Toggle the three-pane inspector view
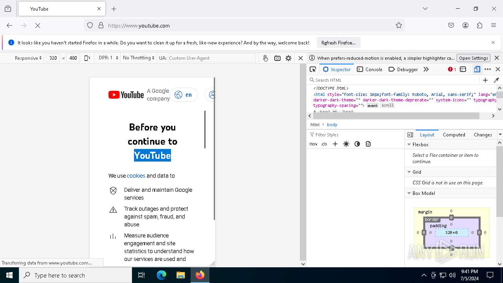 (410, 134)
